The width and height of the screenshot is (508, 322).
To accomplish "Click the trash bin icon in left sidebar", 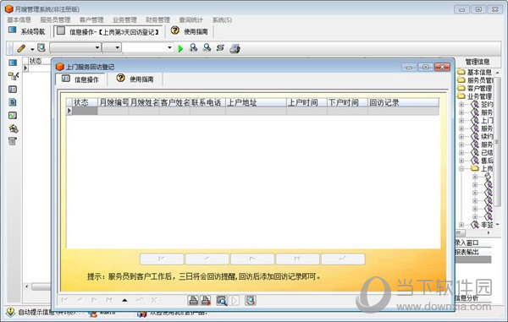I will pos(13,141).
